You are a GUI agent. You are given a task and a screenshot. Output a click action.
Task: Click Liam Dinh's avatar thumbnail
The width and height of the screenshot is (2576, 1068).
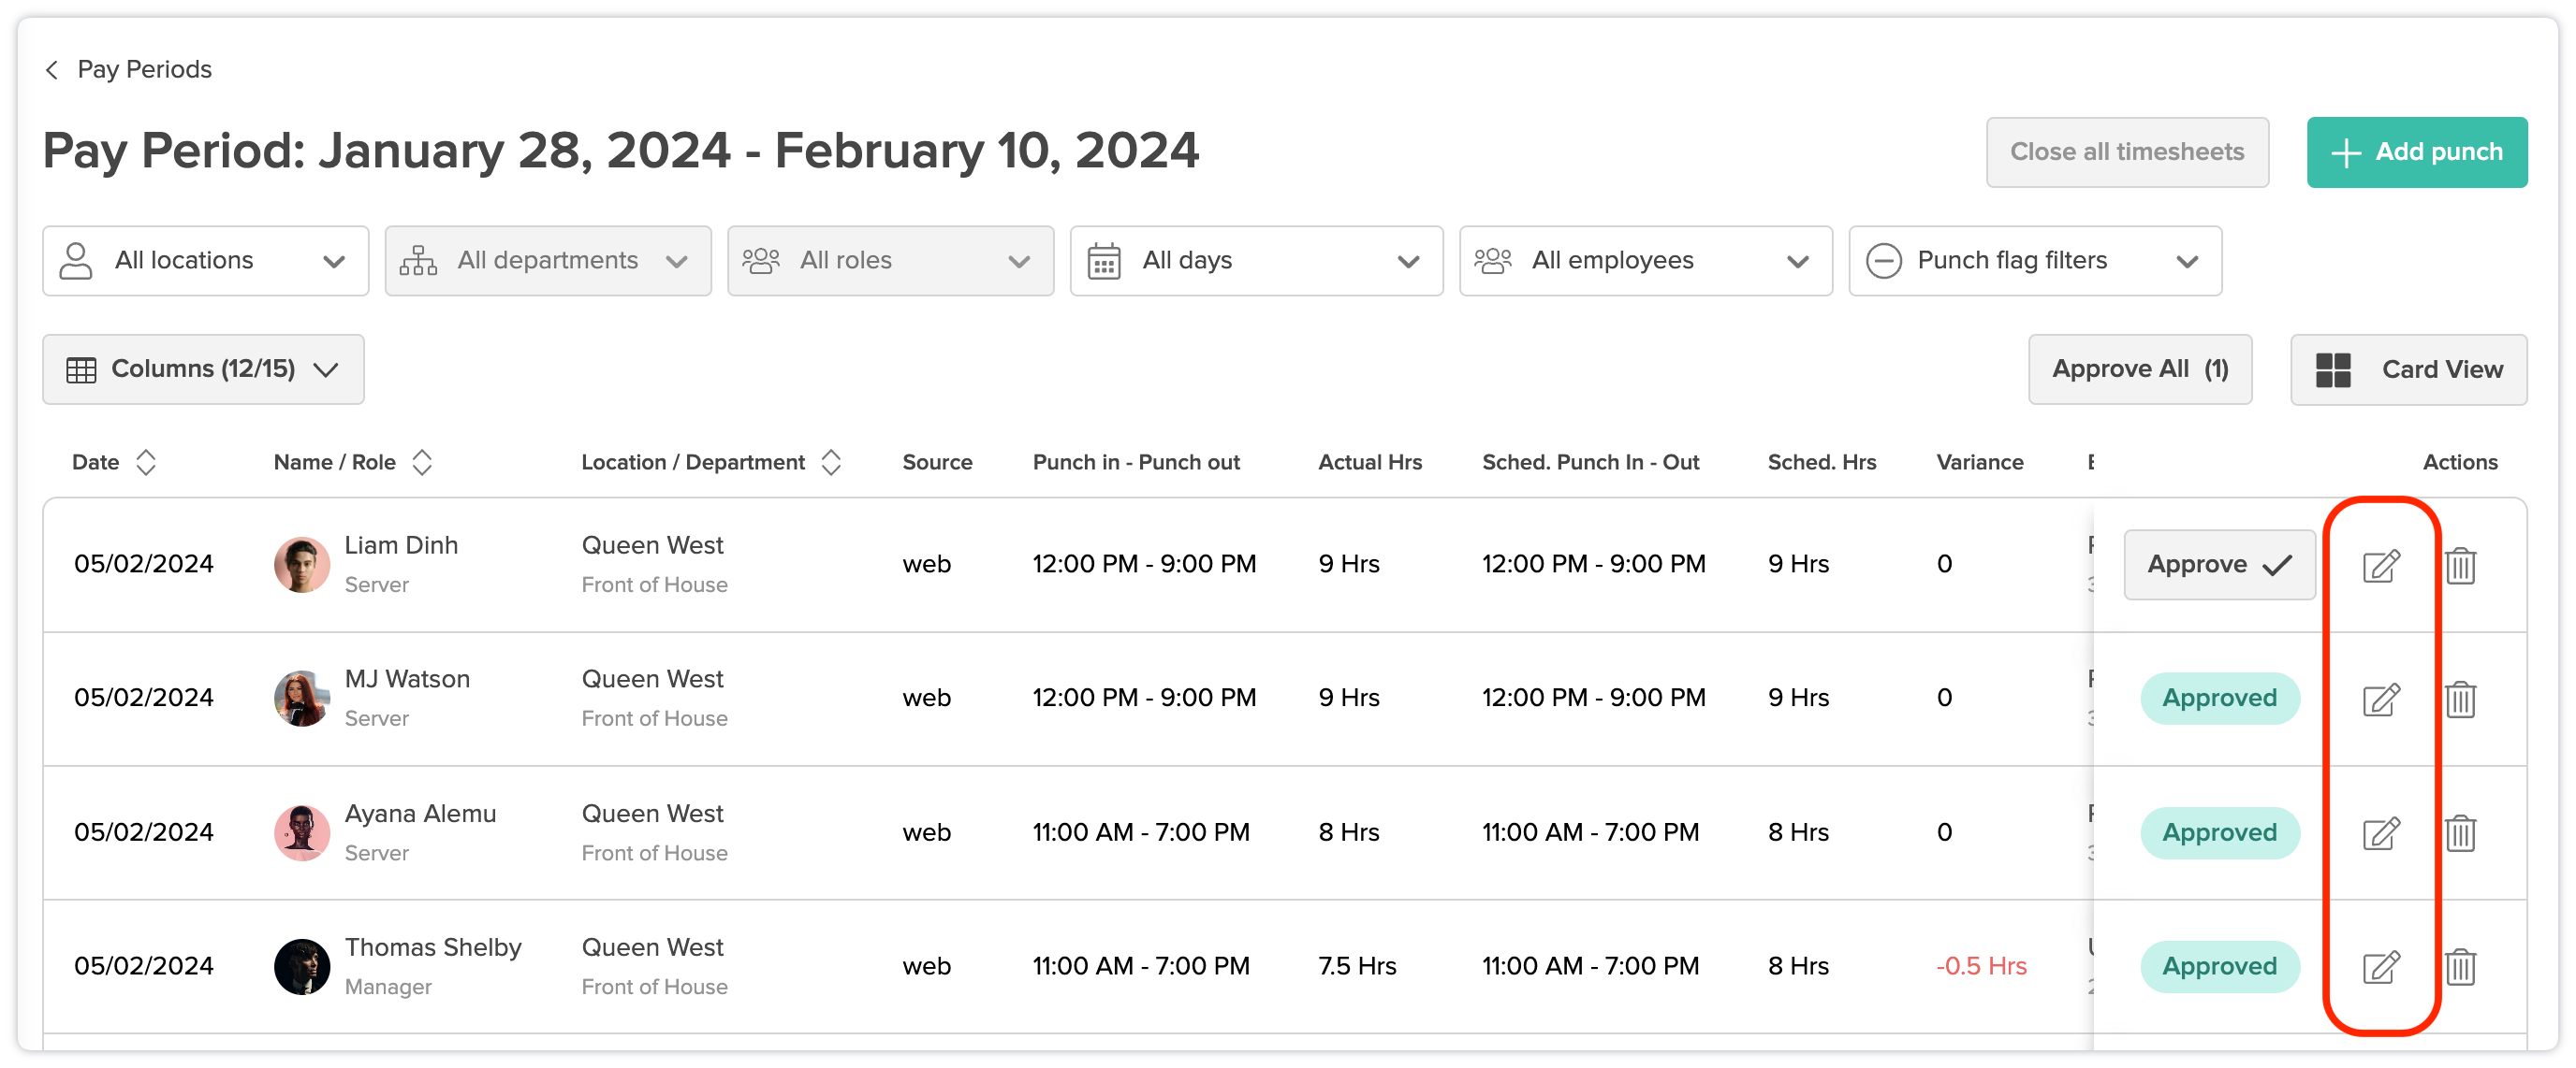302,565
